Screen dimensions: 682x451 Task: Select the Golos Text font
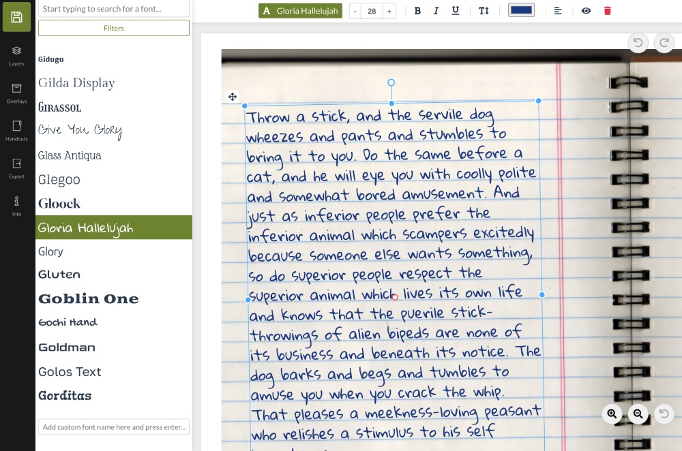(x=70, y=371)
